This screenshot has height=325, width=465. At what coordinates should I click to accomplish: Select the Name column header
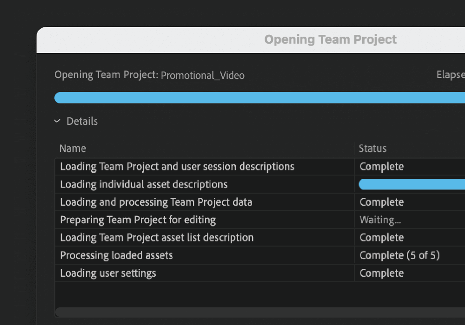point(73,148)
